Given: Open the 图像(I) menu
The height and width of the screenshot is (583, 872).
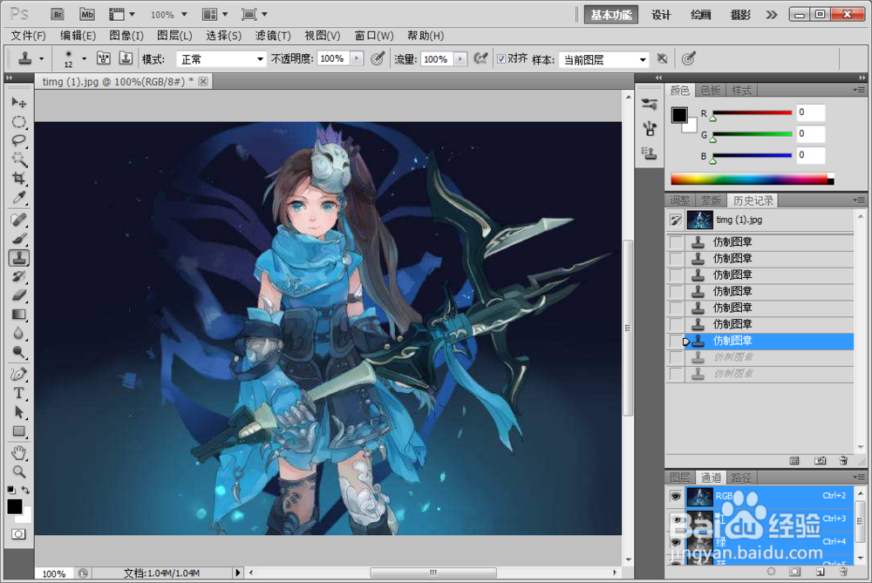Looking at the screenshot, I should click(126, 36).
